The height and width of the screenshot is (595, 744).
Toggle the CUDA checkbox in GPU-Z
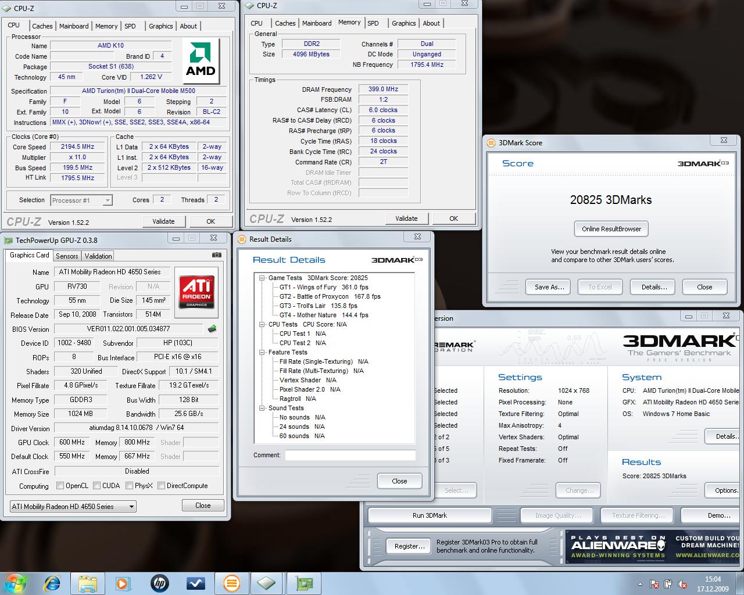(x=96, y=486)
